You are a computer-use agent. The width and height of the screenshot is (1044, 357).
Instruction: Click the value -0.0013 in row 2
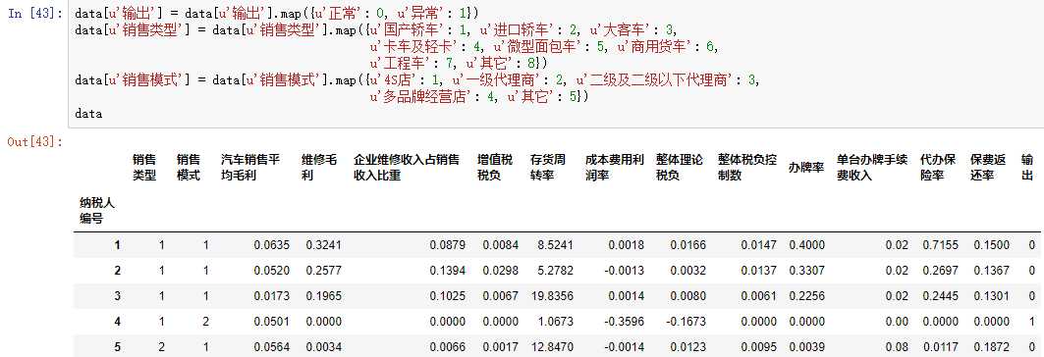[624, 271]
